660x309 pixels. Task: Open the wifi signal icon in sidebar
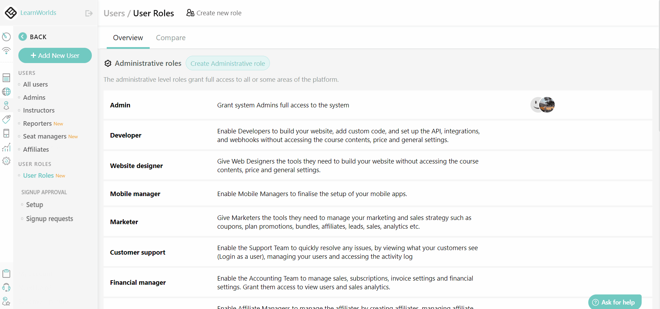pyautogui.click(x=6, y=51)
